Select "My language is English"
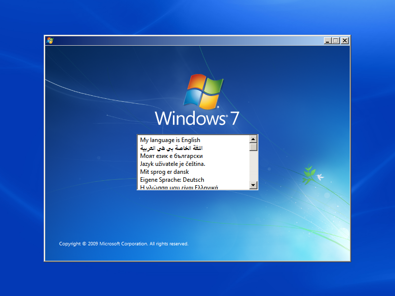395x296 pixels. click(193, 140)
